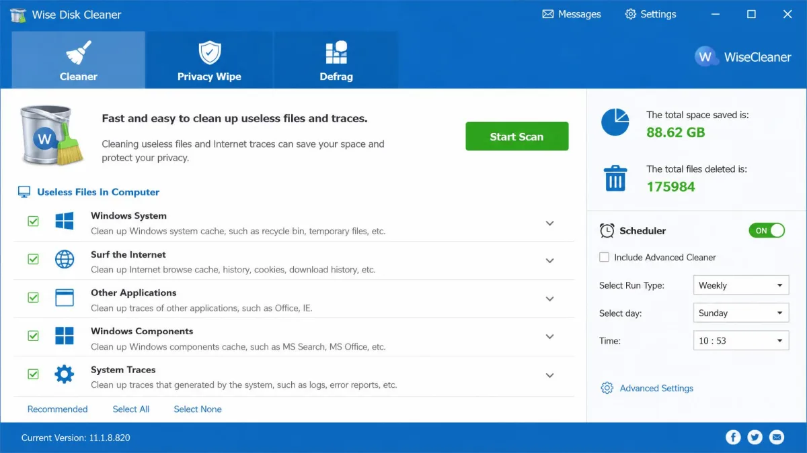Uncheck the System Traces checkbox
The height and width of the screenshot is (453, 807).
pyautogui.click(x=33, y=374)
